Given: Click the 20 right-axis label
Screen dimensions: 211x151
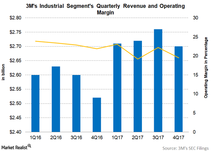Looking at the screenshot, I should 195,56.
